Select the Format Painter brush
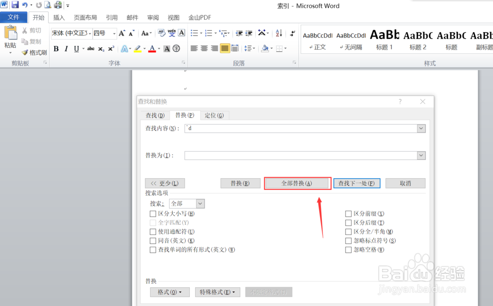This screenshot has width=493, height=306. (x=25, y=52)
